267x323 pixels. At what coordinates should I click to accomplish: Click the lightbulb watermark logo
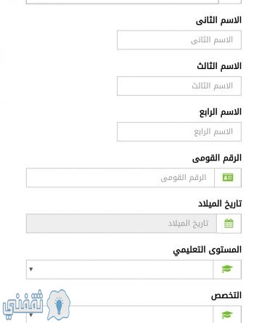59,306
